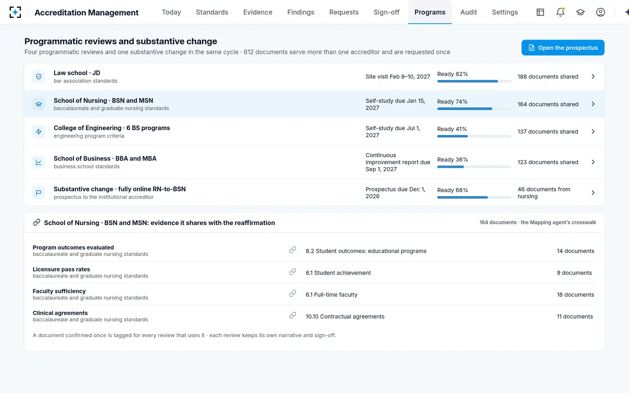Go to the Settings tab
Screen dimensions: 629x393
(505, 12)
